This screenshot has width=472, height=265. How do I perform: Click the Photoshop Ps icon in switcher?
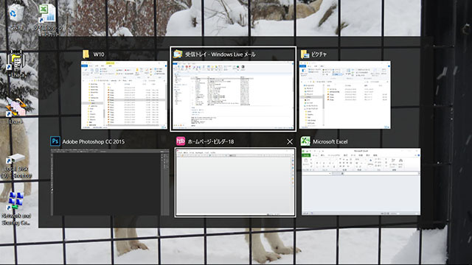[55, 141]
